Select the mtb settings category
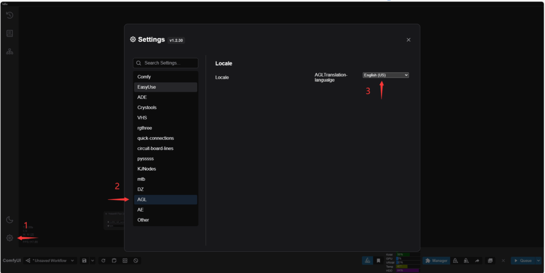 [x=166, y=179]
